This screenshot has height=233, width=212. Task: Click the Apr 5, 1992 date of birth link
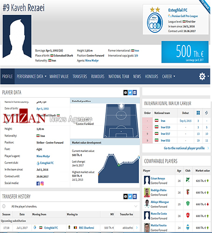click(x=43, y=109)
